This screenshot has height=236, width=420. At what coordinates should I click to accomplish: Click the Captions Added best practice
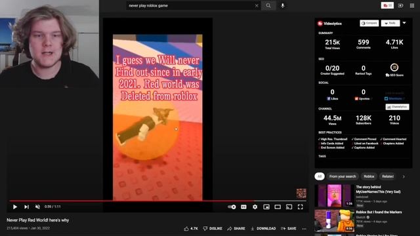(x=363, y=147)
